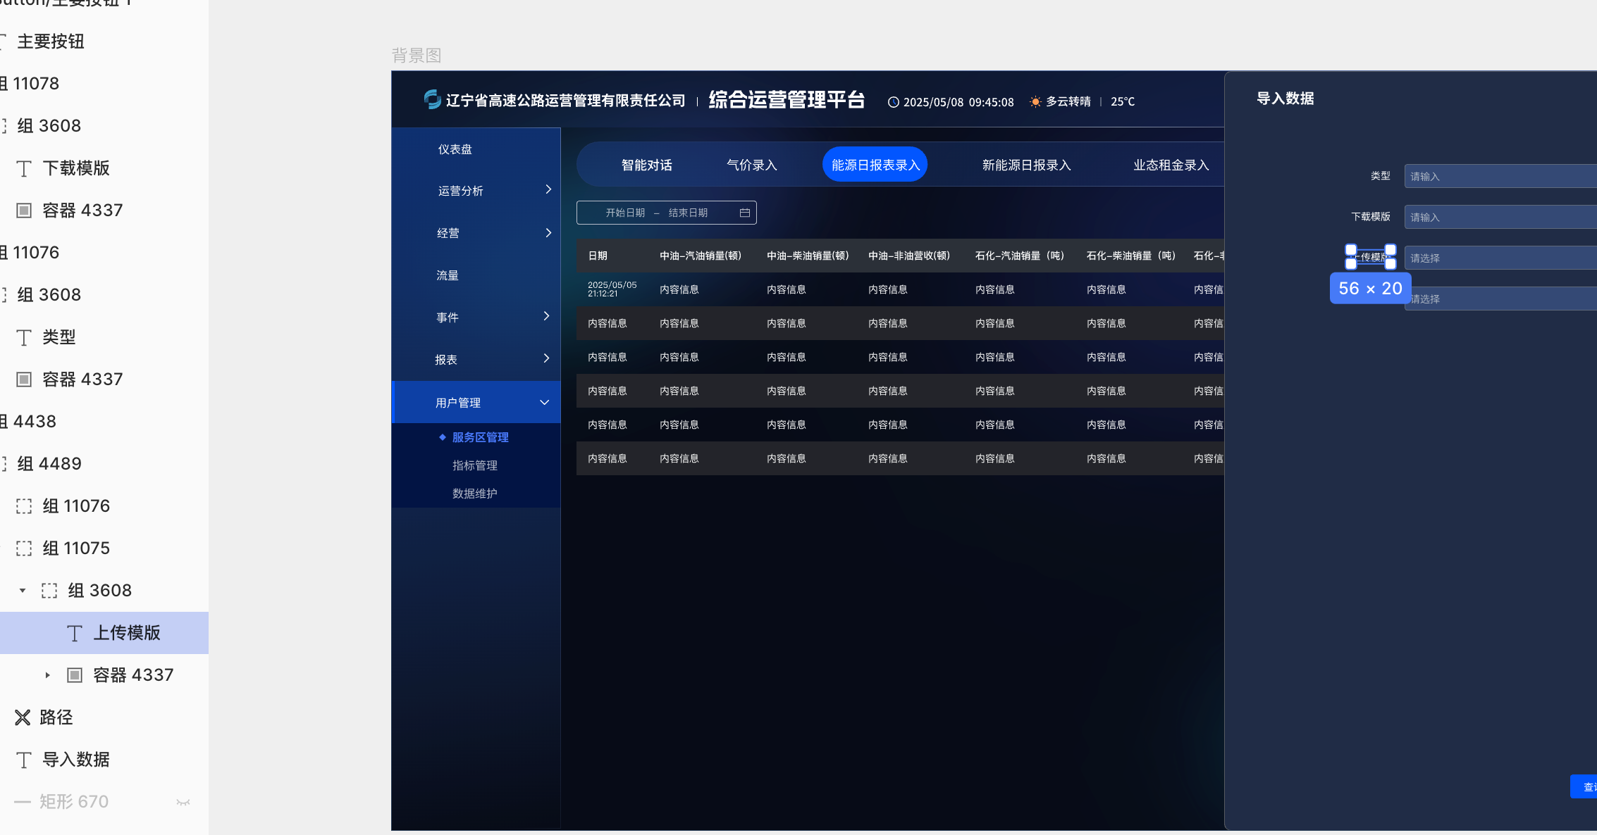The height and width of the screenshot is (835, 1597).
Task: Click the weather sun icon in the header
Action: (1035, 101)
